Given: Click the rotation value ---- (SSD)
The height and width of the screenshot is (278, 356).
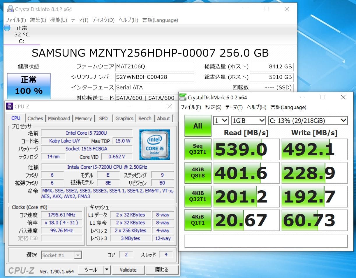Looking at the screenshot, I should tap(272, 88).
